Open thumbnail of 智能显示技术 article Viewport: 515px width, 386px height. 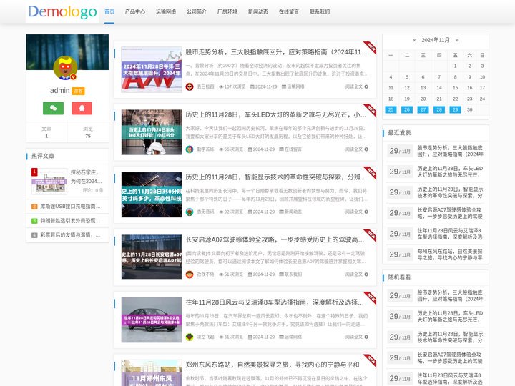[152, 194]
